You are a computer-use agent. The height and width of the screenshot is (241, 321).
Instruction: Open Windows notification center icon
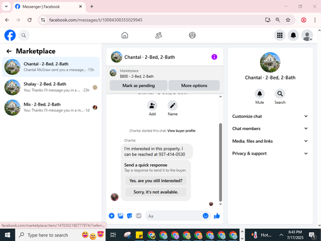(313, 235)
